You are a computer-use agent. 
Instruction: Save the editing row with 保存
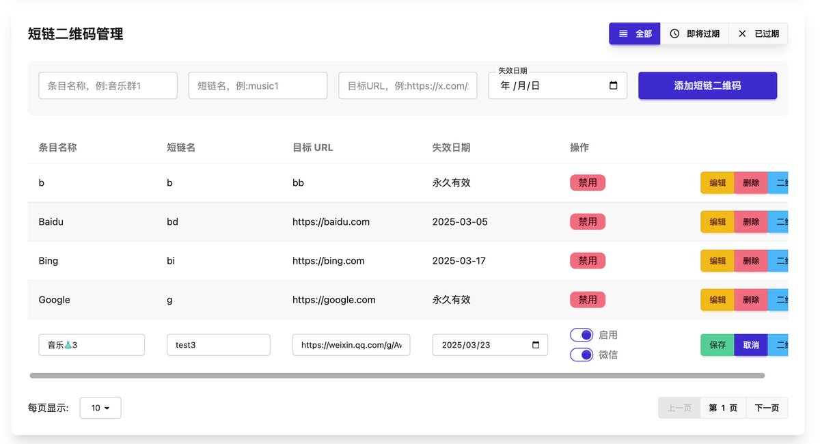(x=716, y=344)
